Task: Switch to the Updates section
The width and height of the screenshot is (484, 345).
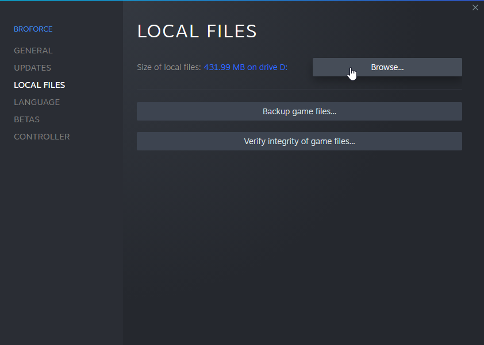Action: 32,68
